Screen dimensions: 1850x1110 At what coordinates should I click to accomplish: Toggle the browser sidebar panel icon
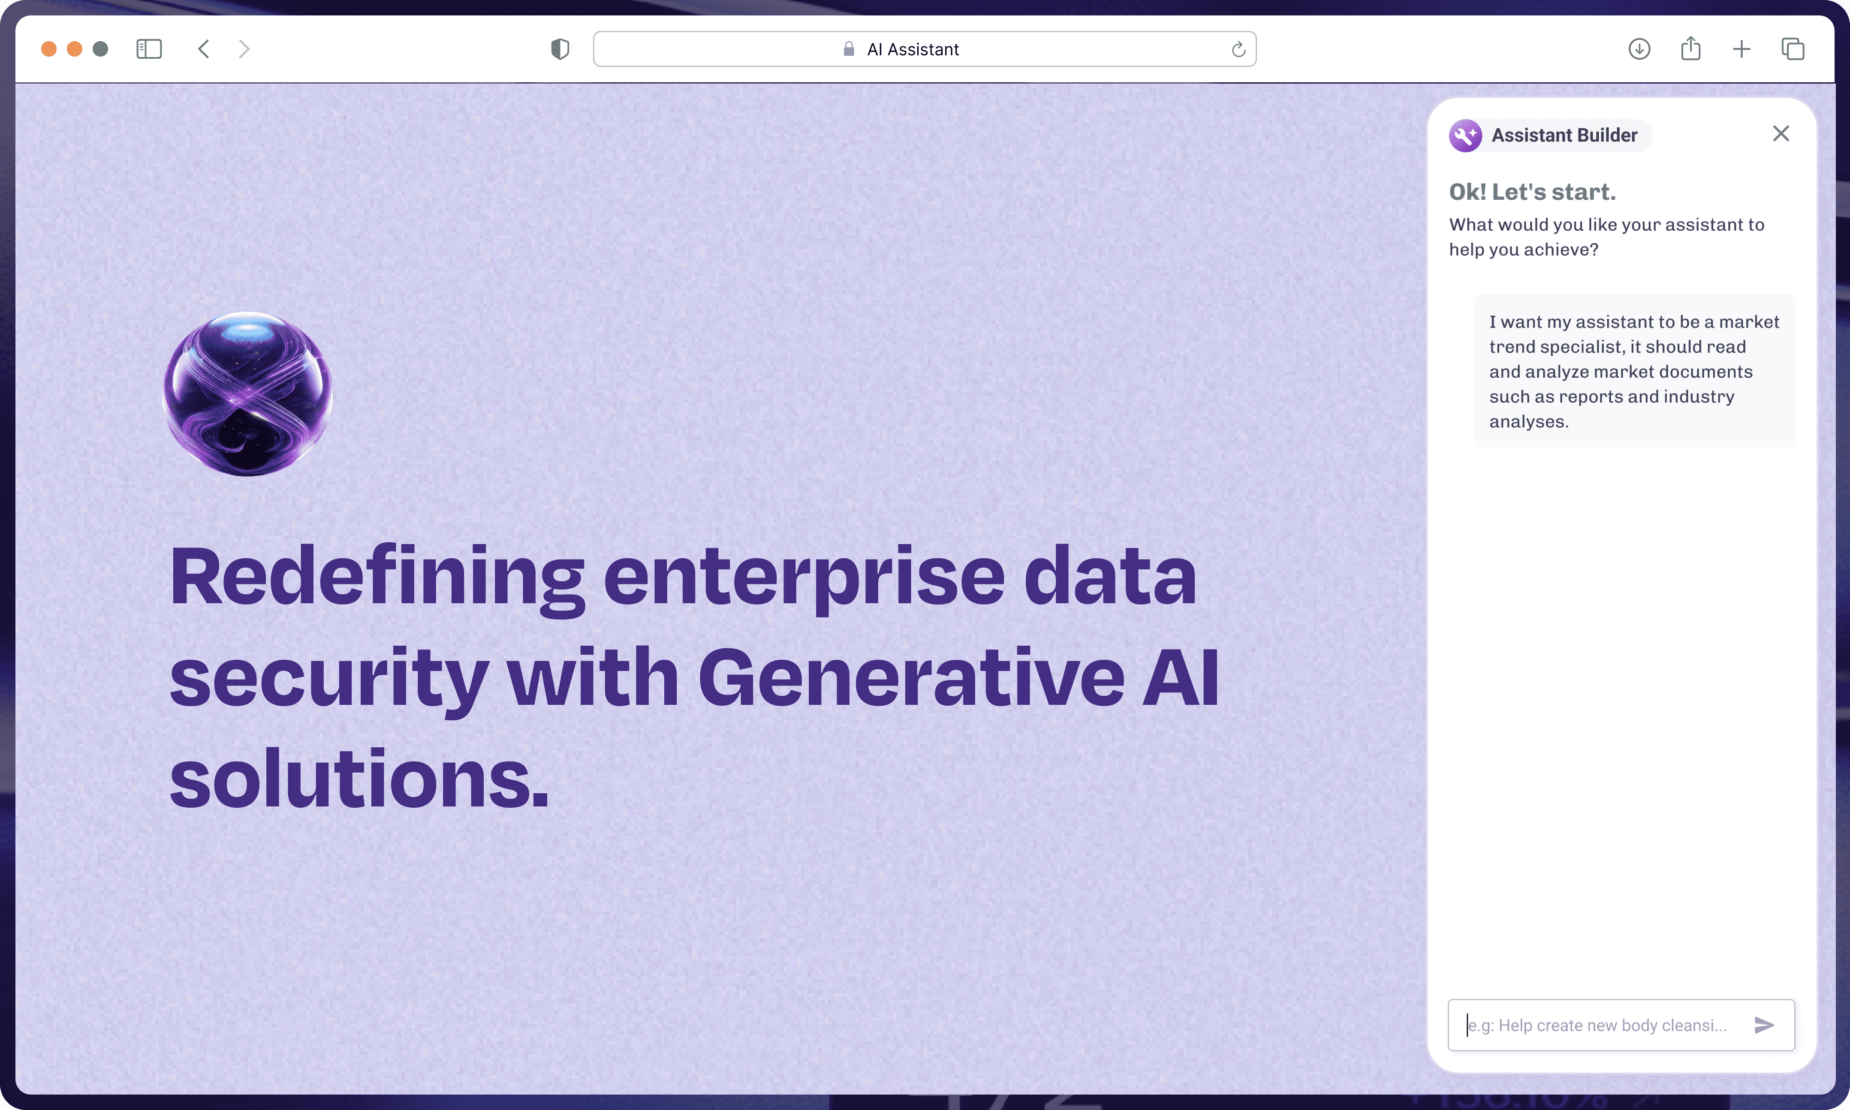[x=149, y=49]
